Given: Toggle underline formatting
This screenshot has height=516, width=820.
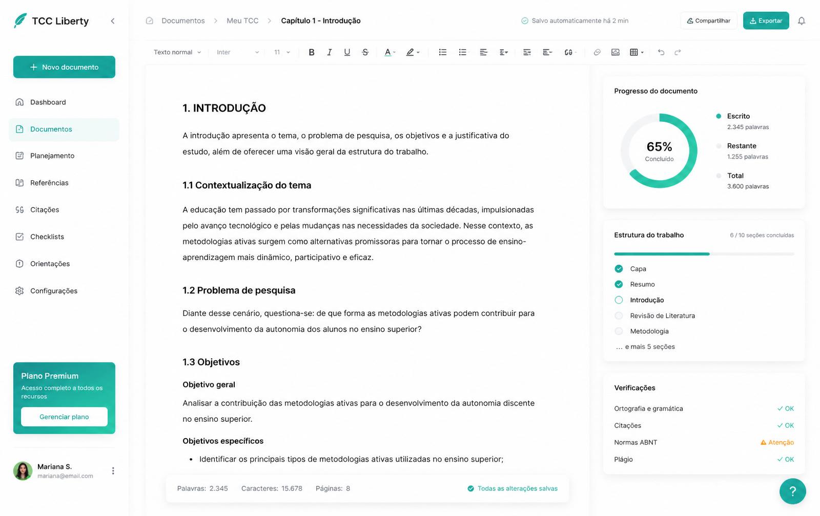Looking at the screenshot, I should pos(347,52).
